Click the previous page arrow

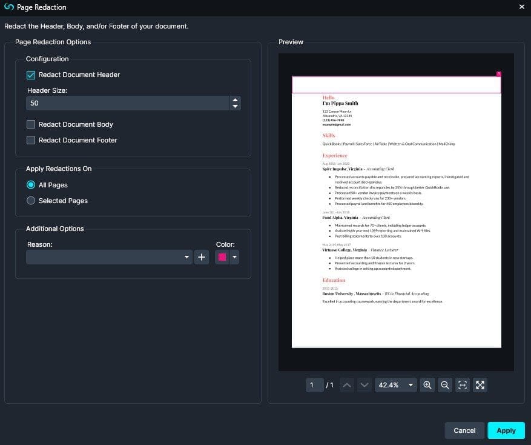(346, 385)
